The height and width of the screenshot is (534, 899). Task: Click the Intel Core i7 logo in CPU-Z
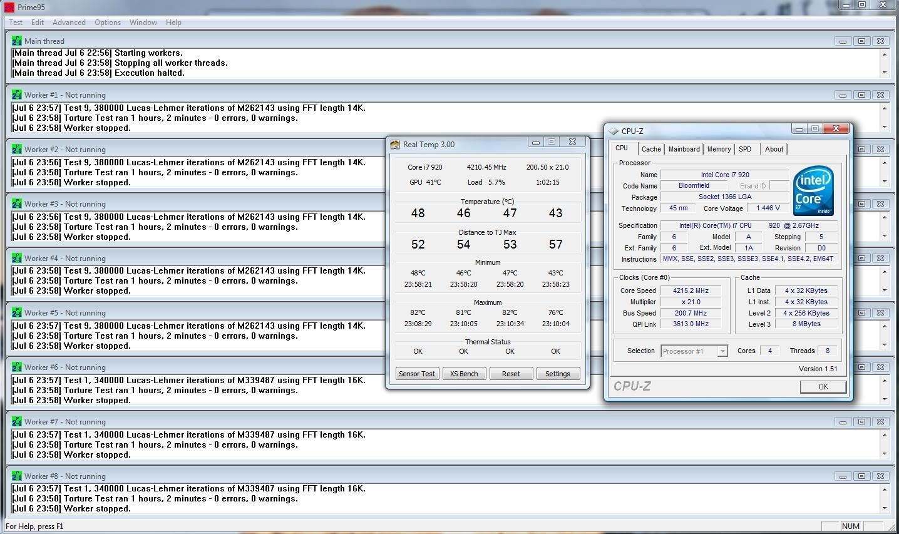point(813,191)
